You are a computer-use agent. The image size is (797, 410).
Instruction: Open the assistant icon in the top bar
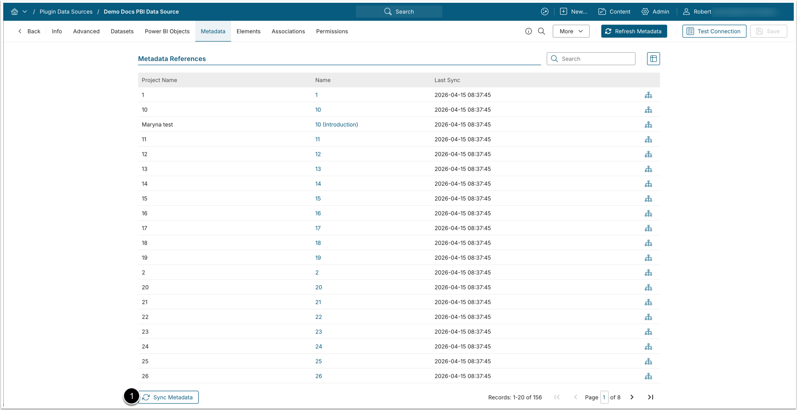544,12
